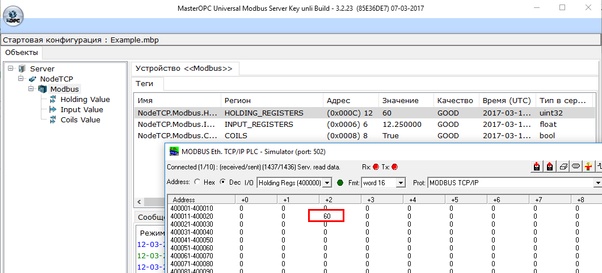
Task: Click the yellow-red figure toolbar icon
Action: (590, 167)
